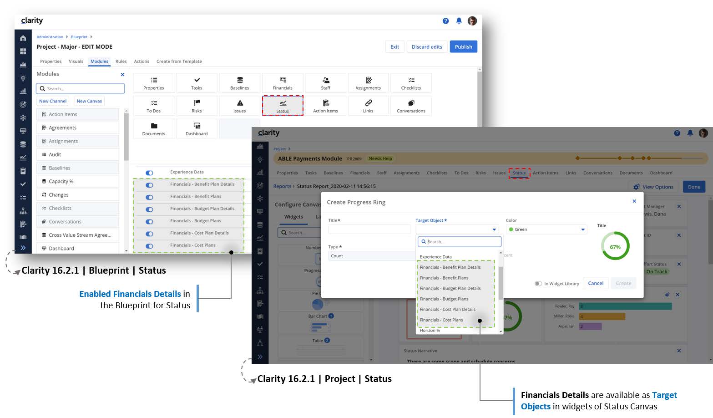
Task: Click the Assignments module tile
Action: tap(368, 83)
